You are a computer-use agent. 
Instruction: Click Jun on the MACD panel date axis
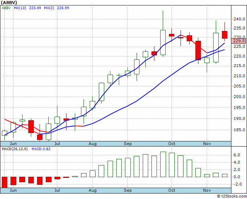click(13, 190)
